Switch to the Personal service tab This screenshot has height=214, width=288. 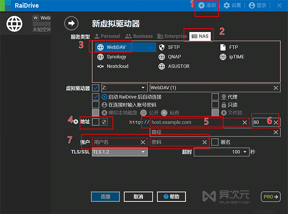[107, 36]
